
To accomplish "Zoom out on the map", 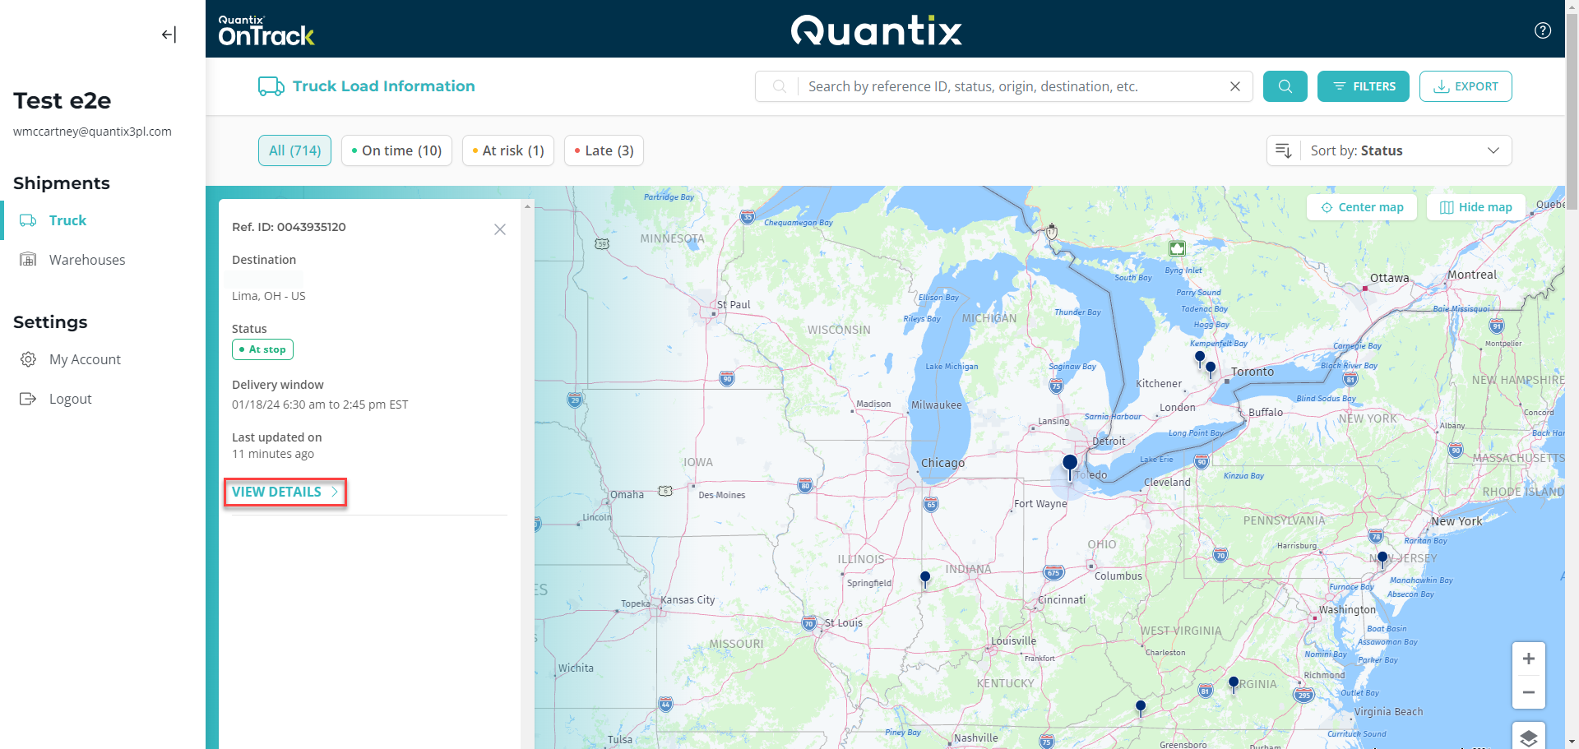I will coord(1528,692).
